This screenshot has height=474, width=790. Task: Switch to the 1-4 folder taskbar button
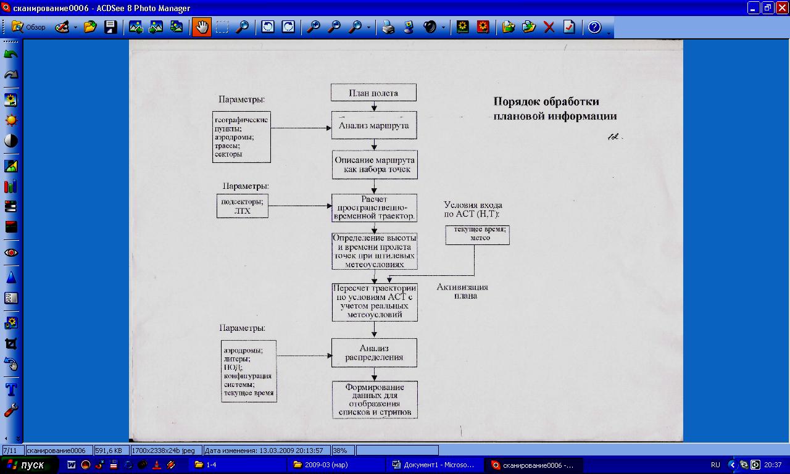237,465
